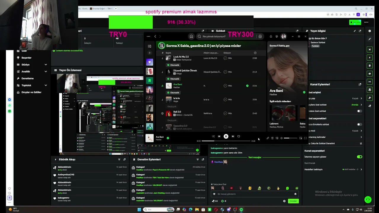This screenshot has width=379, height=213.
Task: Skip to the next track
Action: click(x=233, y=136)
